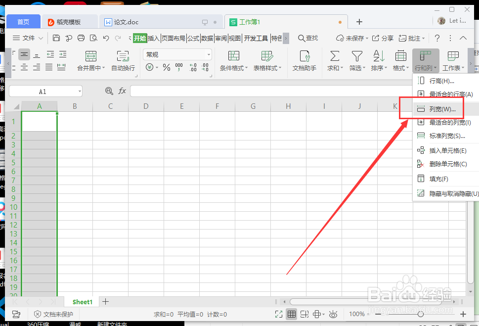Toggle page break preview in status bar
The image size is (479, 326).
(305, 314)
